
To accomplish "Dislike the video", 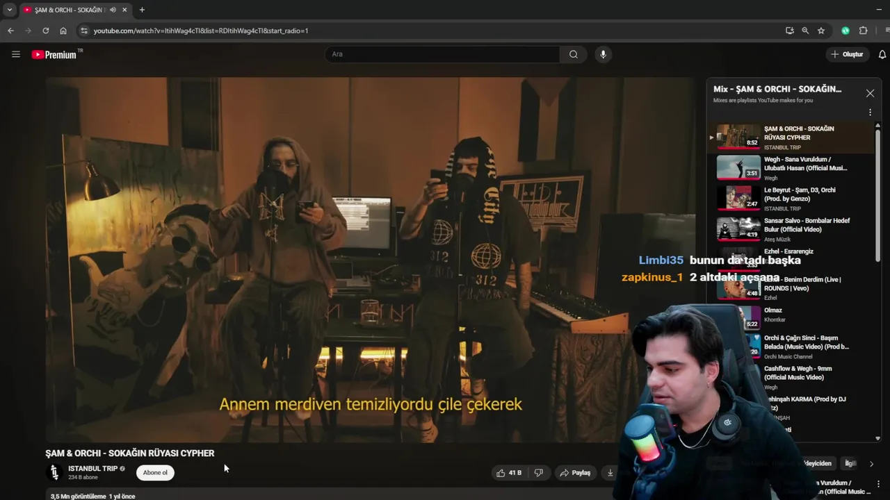I will pos(538,473).
